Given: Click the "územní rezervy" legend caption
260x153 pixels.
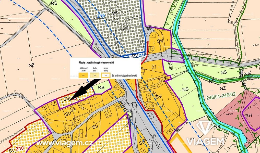Looking at the screenshot, I should [106, 69].
